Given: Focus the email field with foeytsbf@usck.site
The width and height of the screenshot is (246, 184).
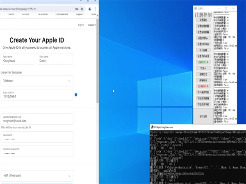Looking at the screenshot, I should (x=37, y=119).
